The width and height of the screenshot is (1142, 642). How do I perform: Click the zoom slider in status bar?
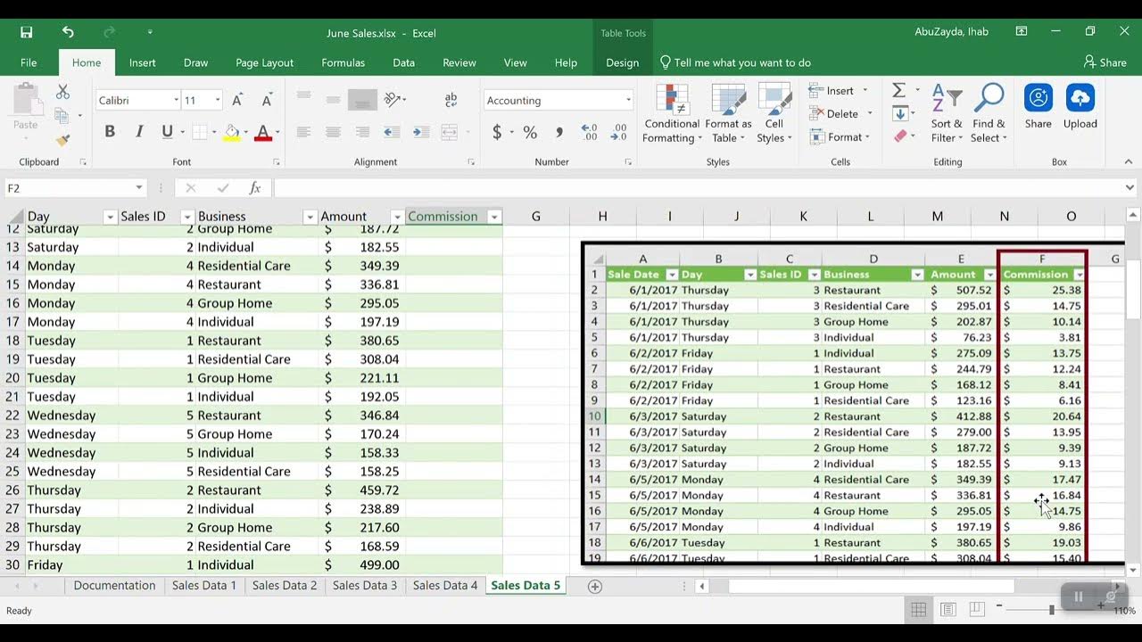point(1051,610)
